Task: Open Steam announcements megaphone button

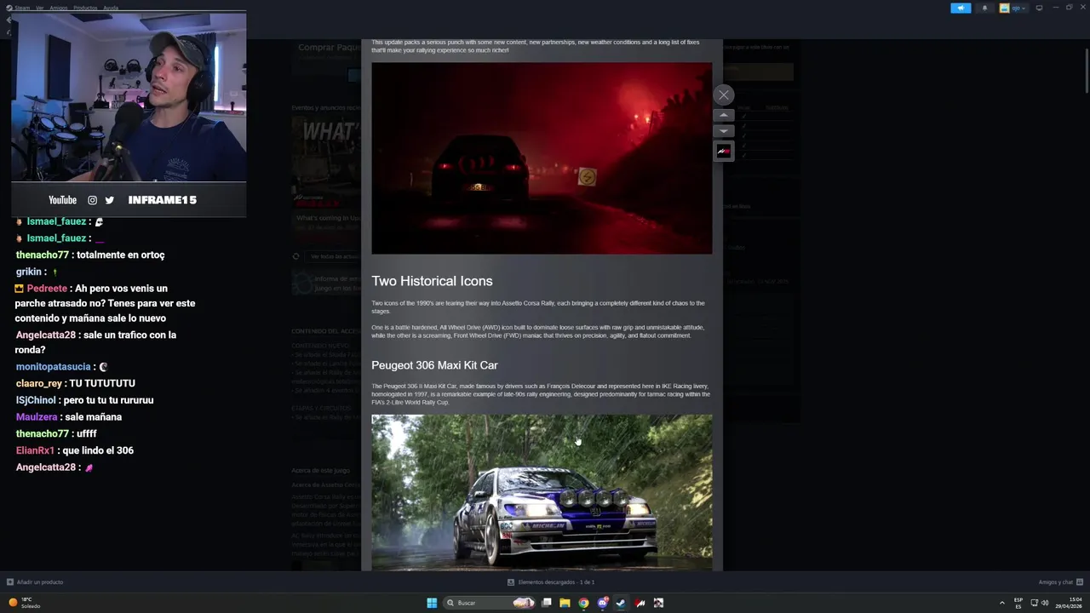Action: tap(961, 8)
